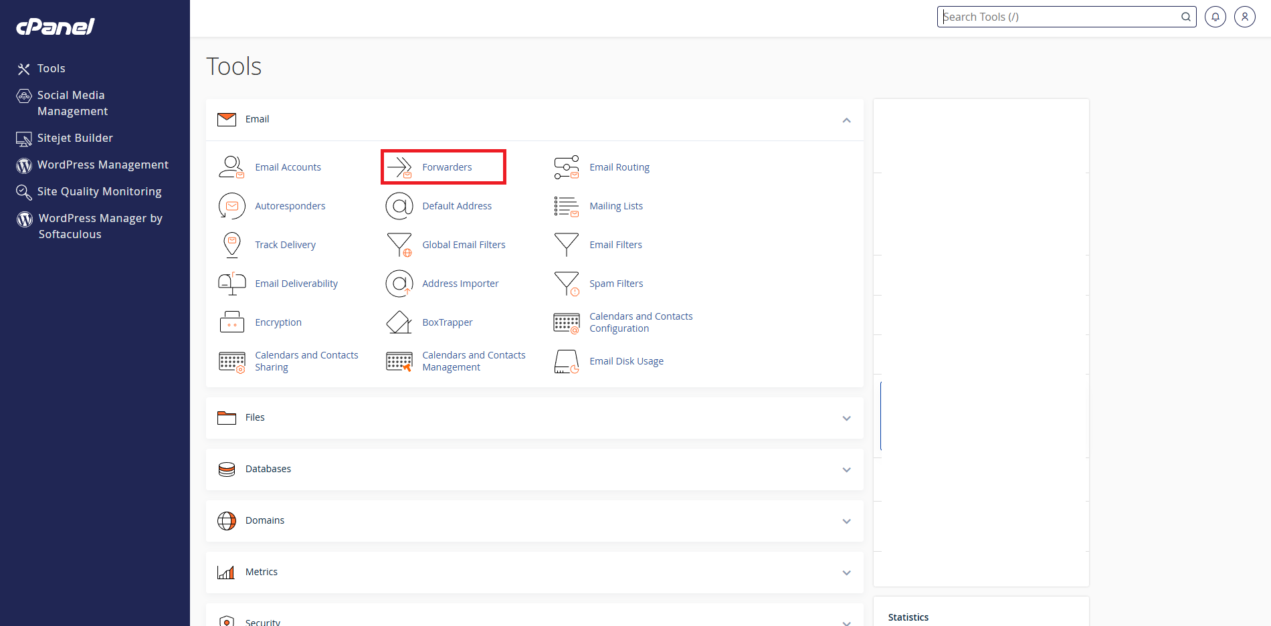Open the notifications bell icon
This screenshot has height=626, width=1271.
tap(1215, 17)
